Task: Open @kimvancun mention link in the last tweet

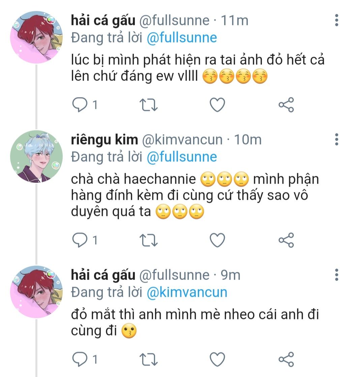Action: coord(187,292)
